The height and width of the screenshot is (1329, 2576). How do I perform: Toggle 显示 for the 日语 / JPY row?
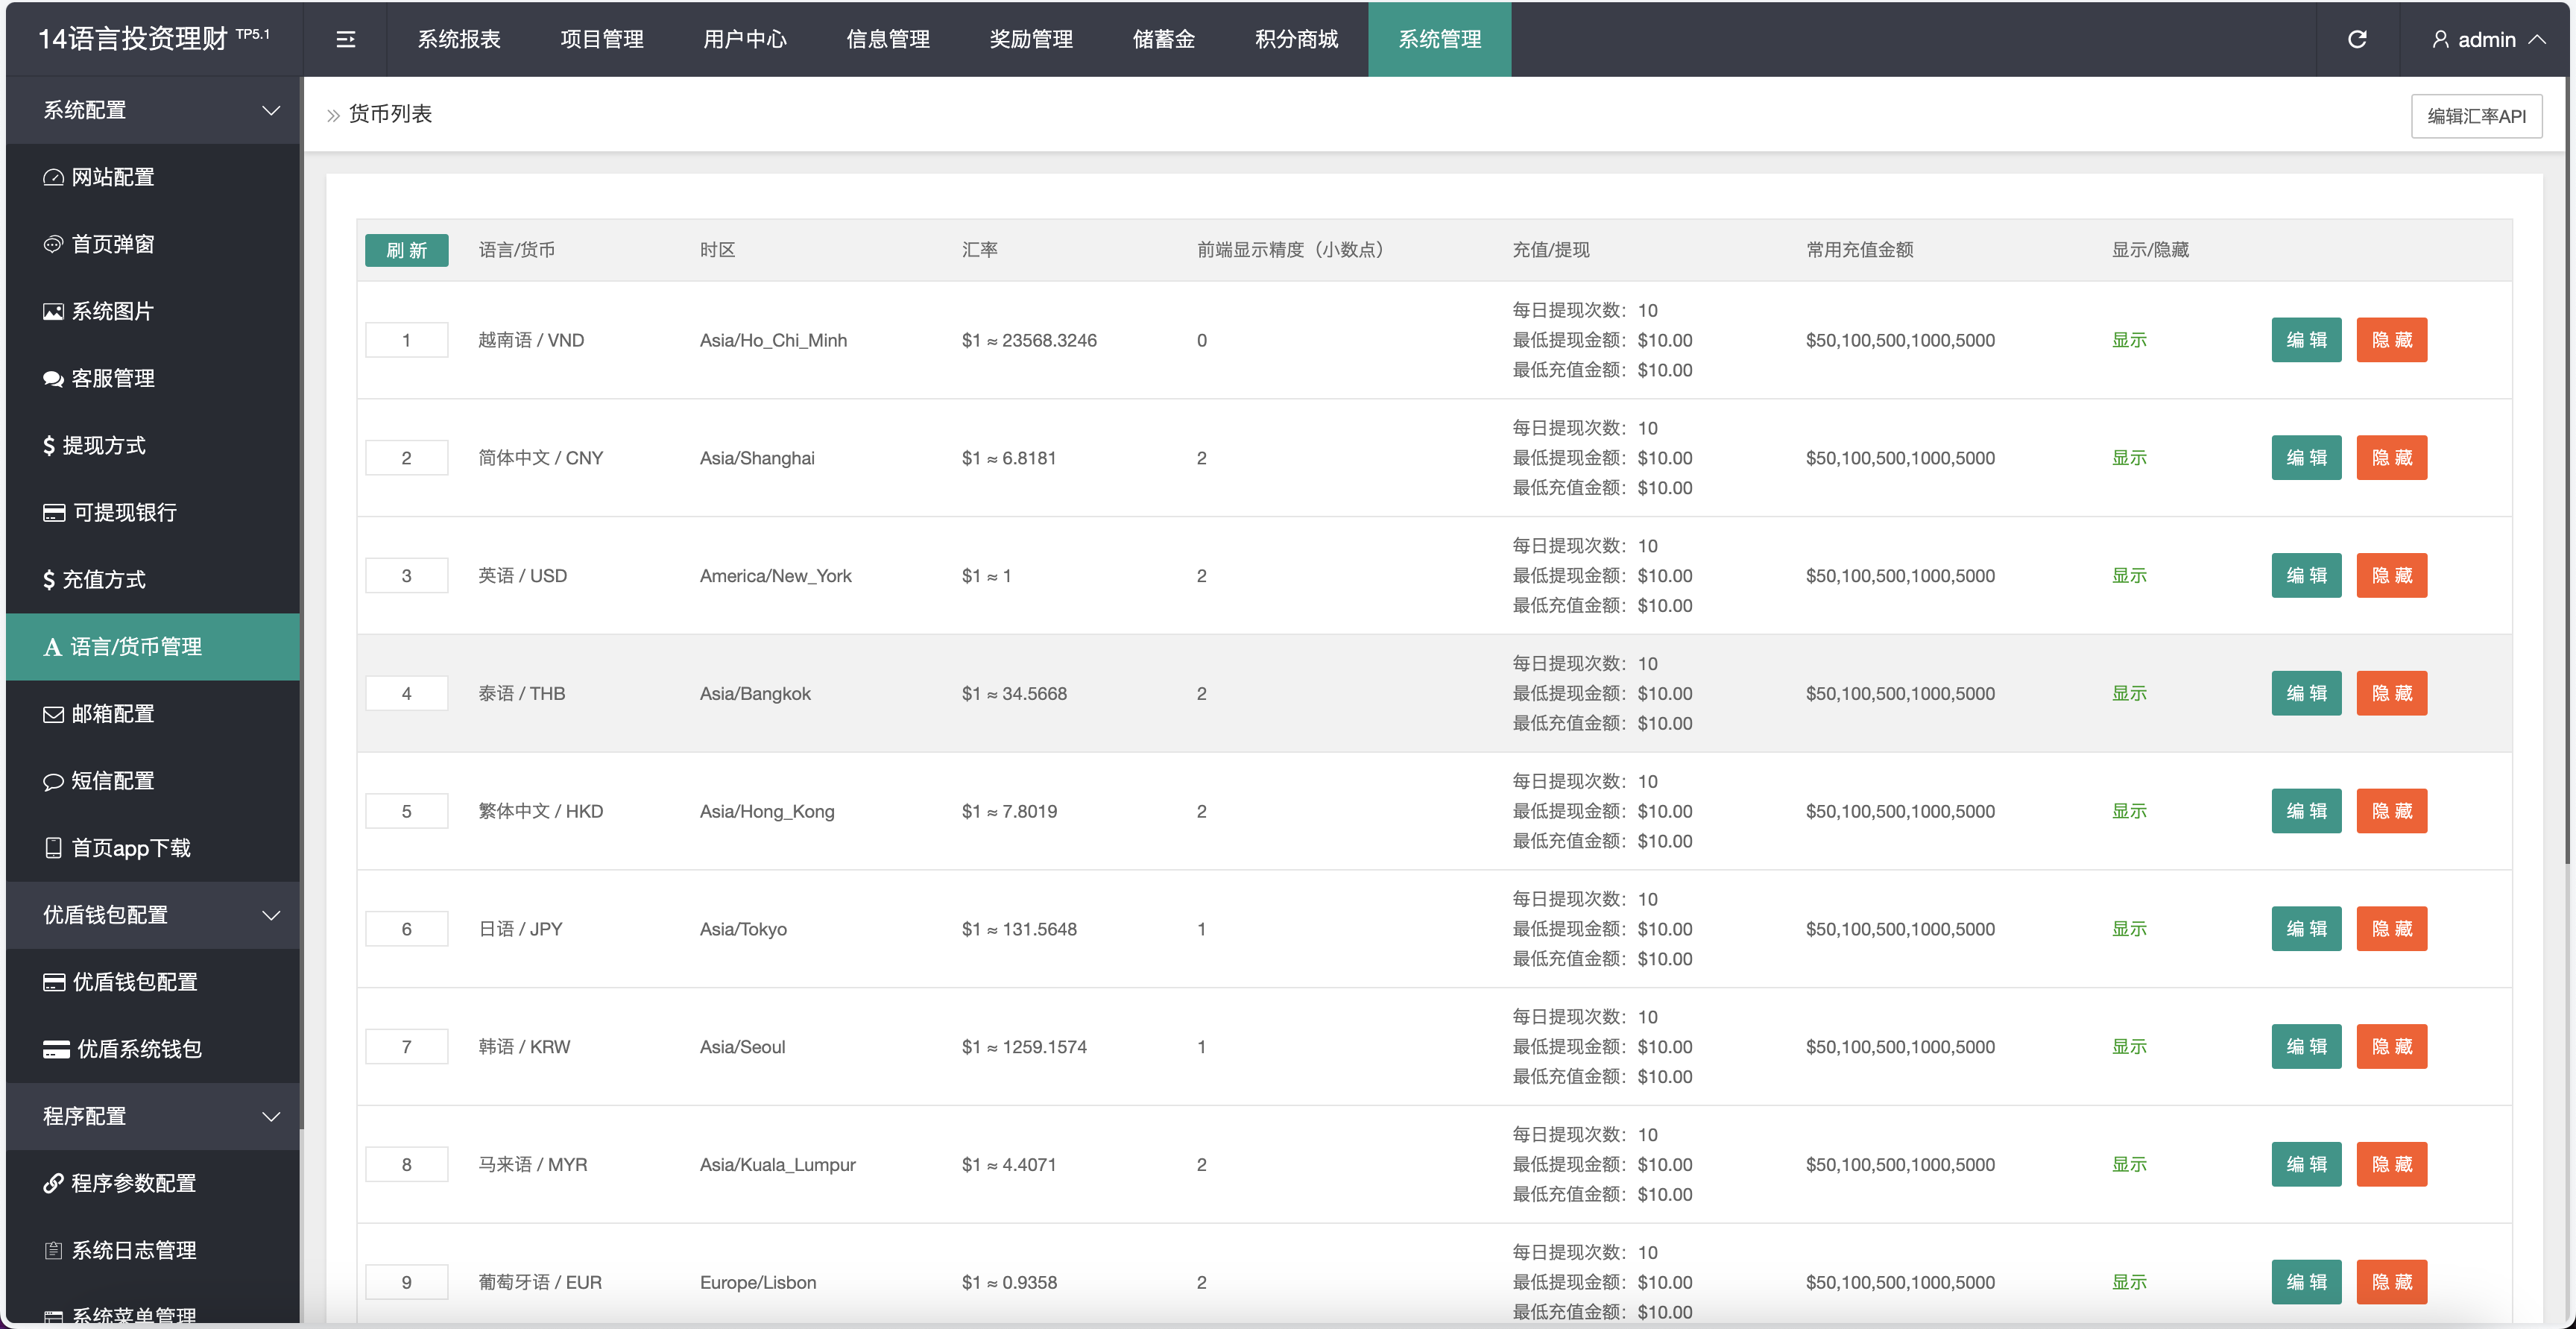coord(2130,928)
